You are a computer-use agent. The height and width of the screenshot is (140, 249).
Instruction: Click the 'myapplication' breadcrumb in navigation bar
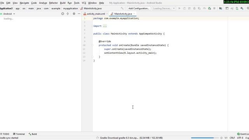pos(70,9)
